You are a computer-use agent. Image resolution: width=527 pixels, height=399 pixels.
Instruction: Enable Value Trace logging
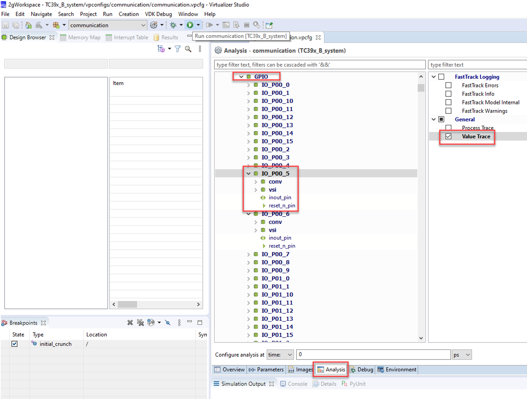click(x=448, y=136)
